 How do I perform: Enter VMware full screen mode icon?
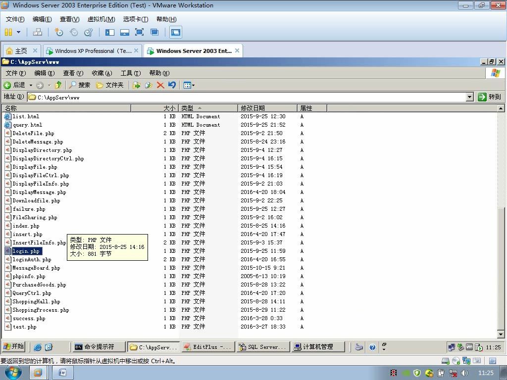[x=139, y=32]
